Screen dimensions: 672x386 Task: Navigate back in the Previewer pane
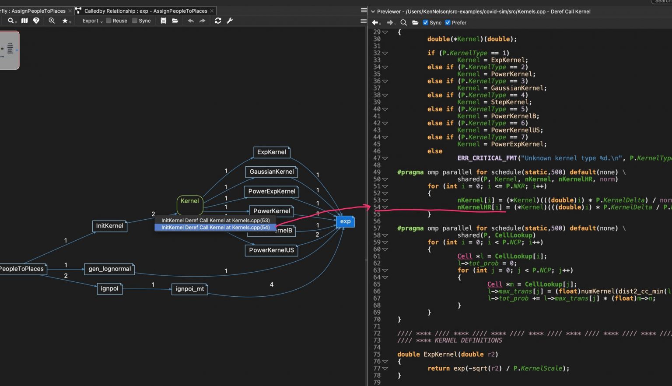point(375,22)
